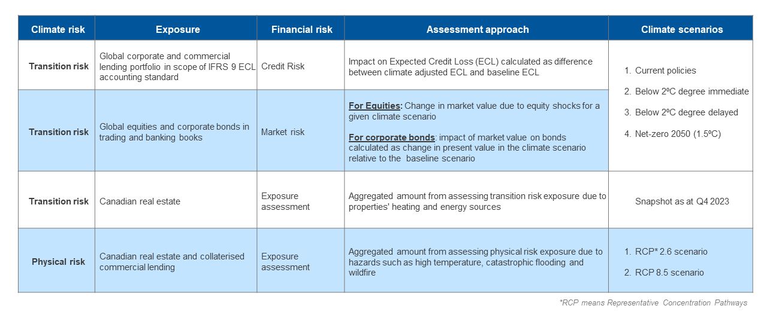Click the RCP footnote below the table

point(653,303)
